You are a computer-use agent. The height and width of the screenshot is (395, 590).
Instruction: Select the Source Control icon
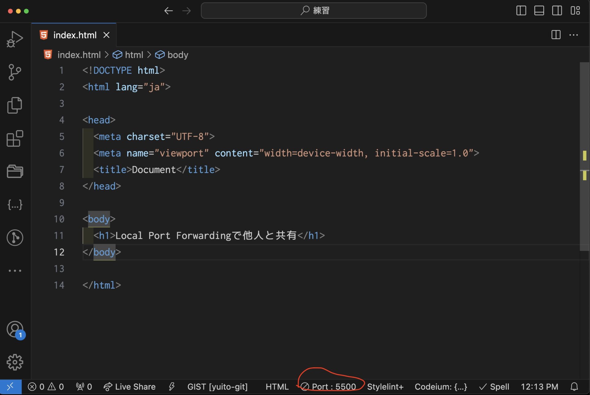click(x=14, y=72)
